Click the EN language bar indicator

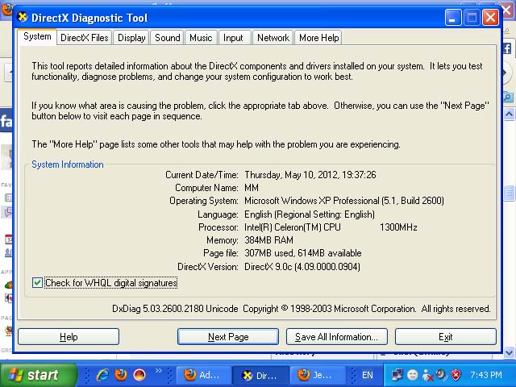point(368,375)
